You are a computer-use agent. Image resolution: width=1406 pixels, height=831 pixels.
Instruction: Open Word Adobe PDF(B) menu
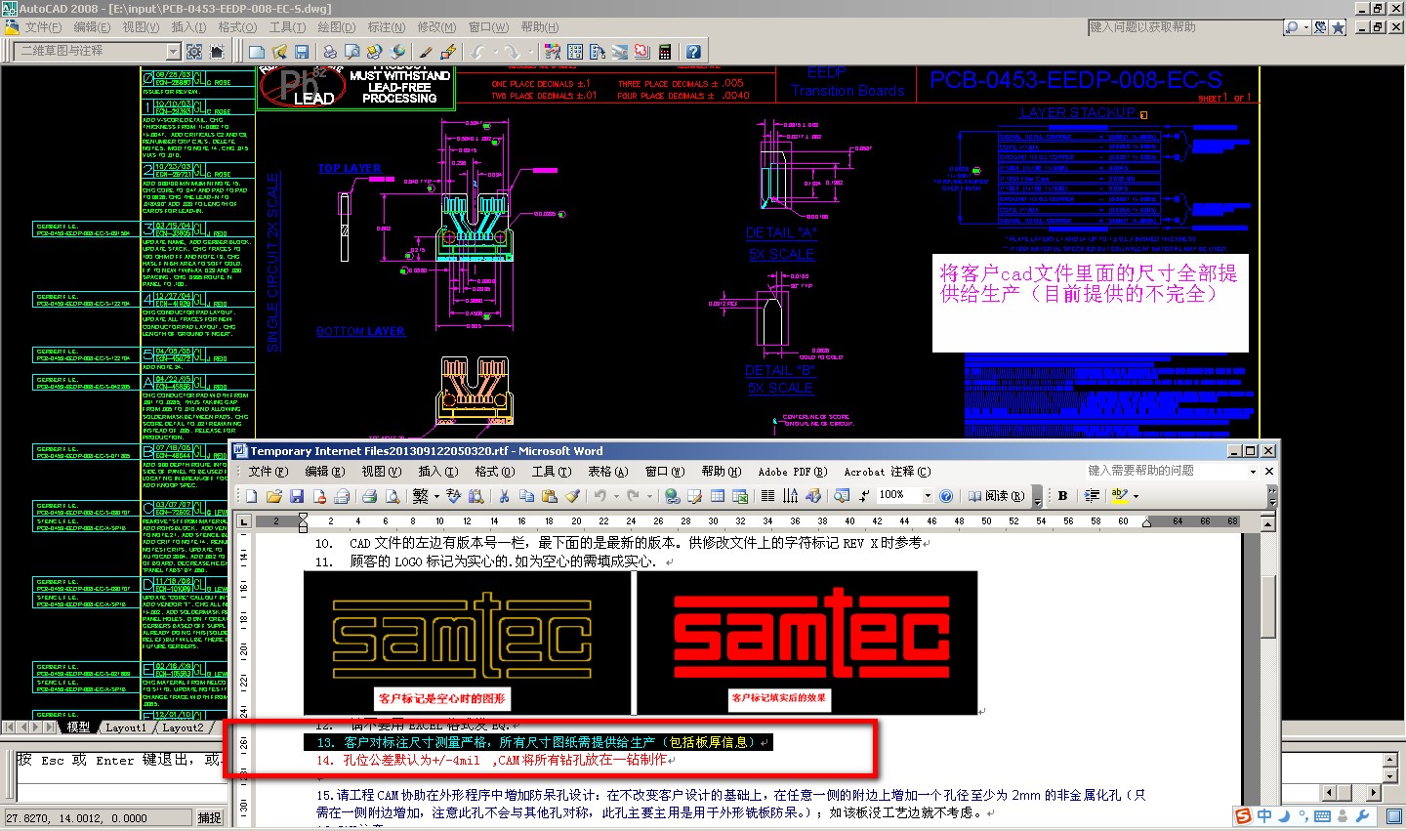(792, 471)
